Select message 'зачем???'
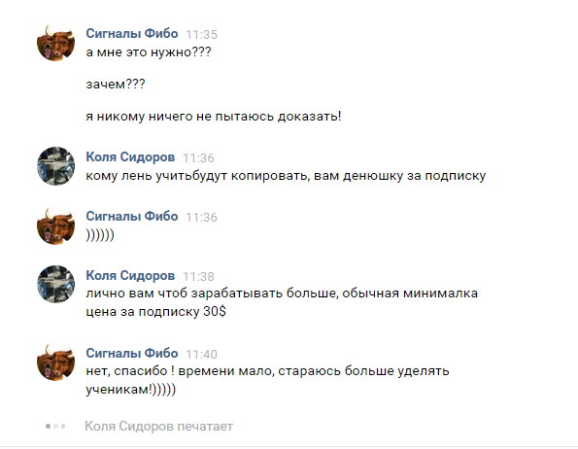Image resolution: width=578 pixels, height=449 pixels. tap(116, 85)
